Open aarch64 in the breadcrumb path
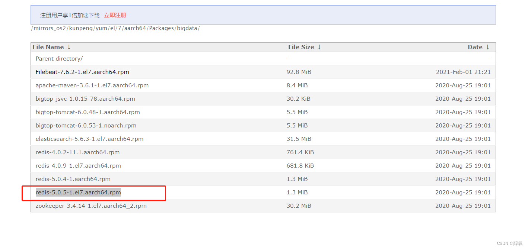 tap(136, 28)
